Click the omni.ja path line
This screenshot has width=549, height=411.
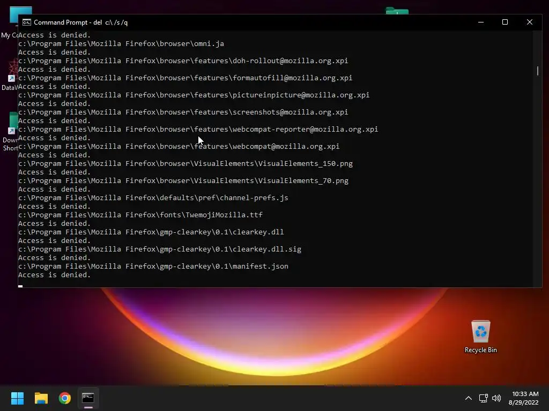(121, 44)
